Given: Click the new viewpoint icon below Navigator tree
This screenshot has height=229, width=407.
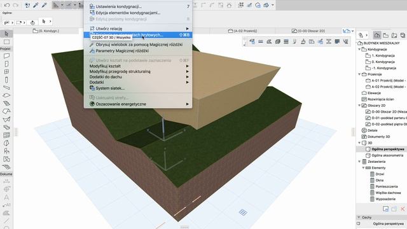Looking at the screenshot, I should (386, 209).
